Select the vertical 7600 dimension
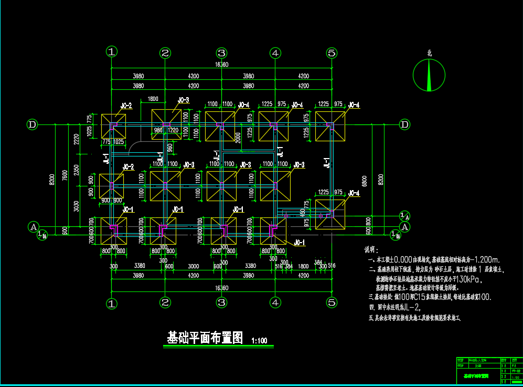 click(65, 175)
